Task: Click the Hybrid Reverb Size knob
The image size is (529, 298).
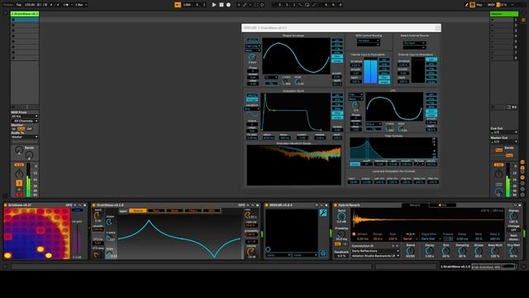Action: tap(446, 251)
